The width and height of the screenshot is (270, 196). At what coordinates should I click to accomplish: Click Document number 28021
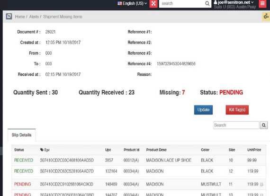point(50,32)
